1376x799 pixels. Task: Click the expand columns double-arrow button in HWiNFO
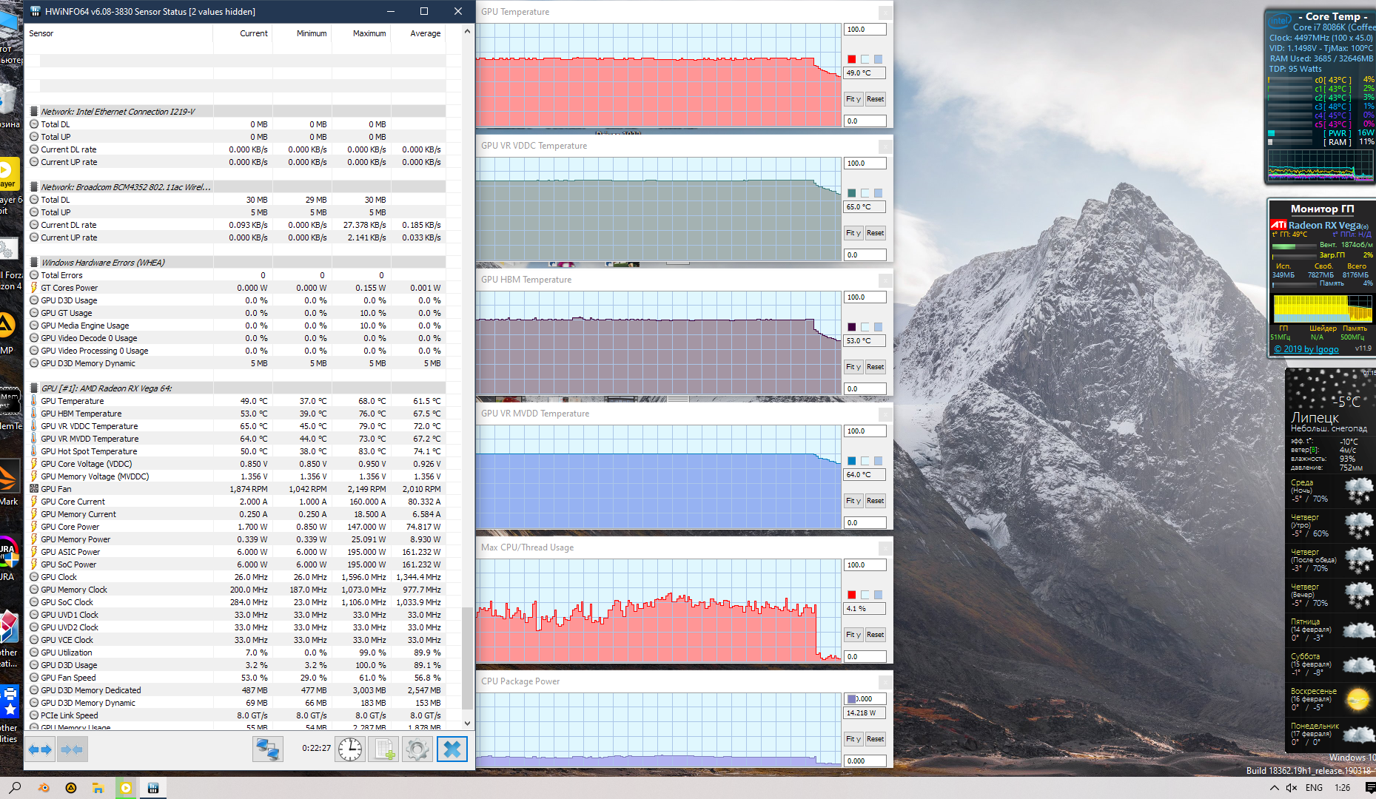pyautogui.click(x=41, y=749)
